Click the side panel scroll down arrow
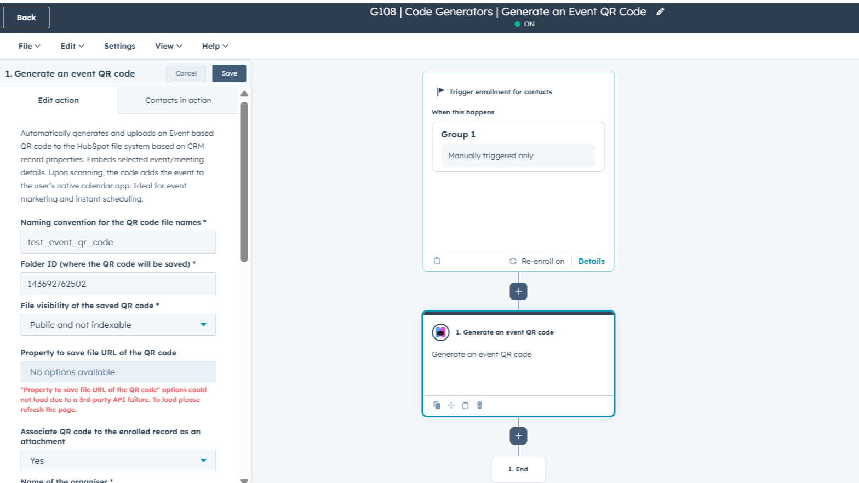 click(244, 480)
